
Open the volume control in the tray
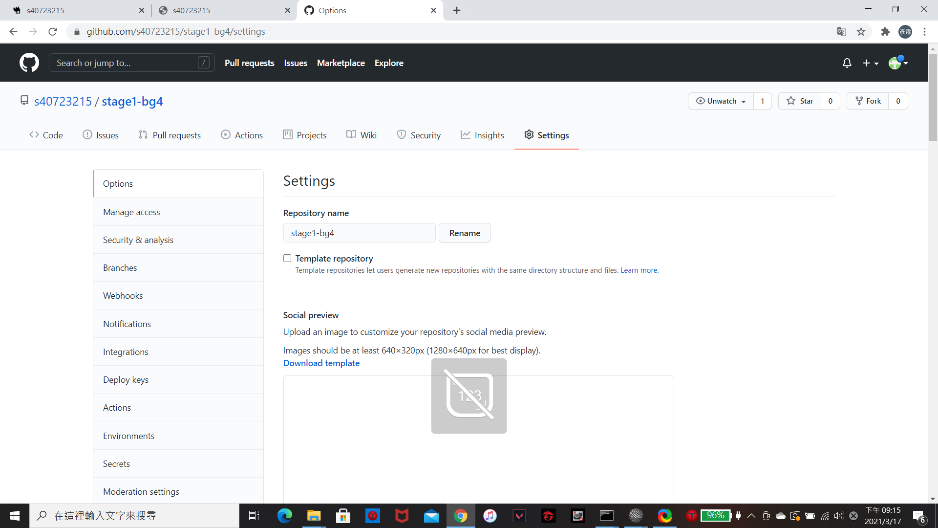839,516
